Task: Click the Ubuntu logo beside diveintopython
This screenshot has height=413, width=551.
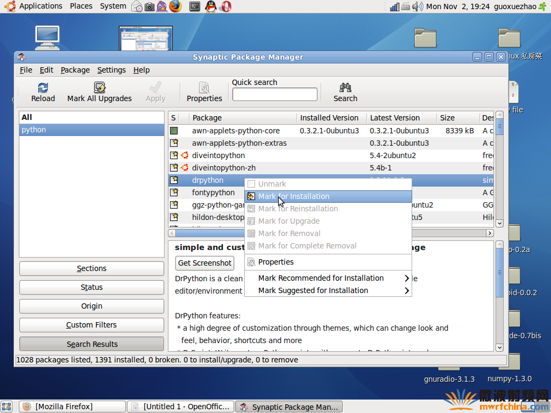Action: 185,155
